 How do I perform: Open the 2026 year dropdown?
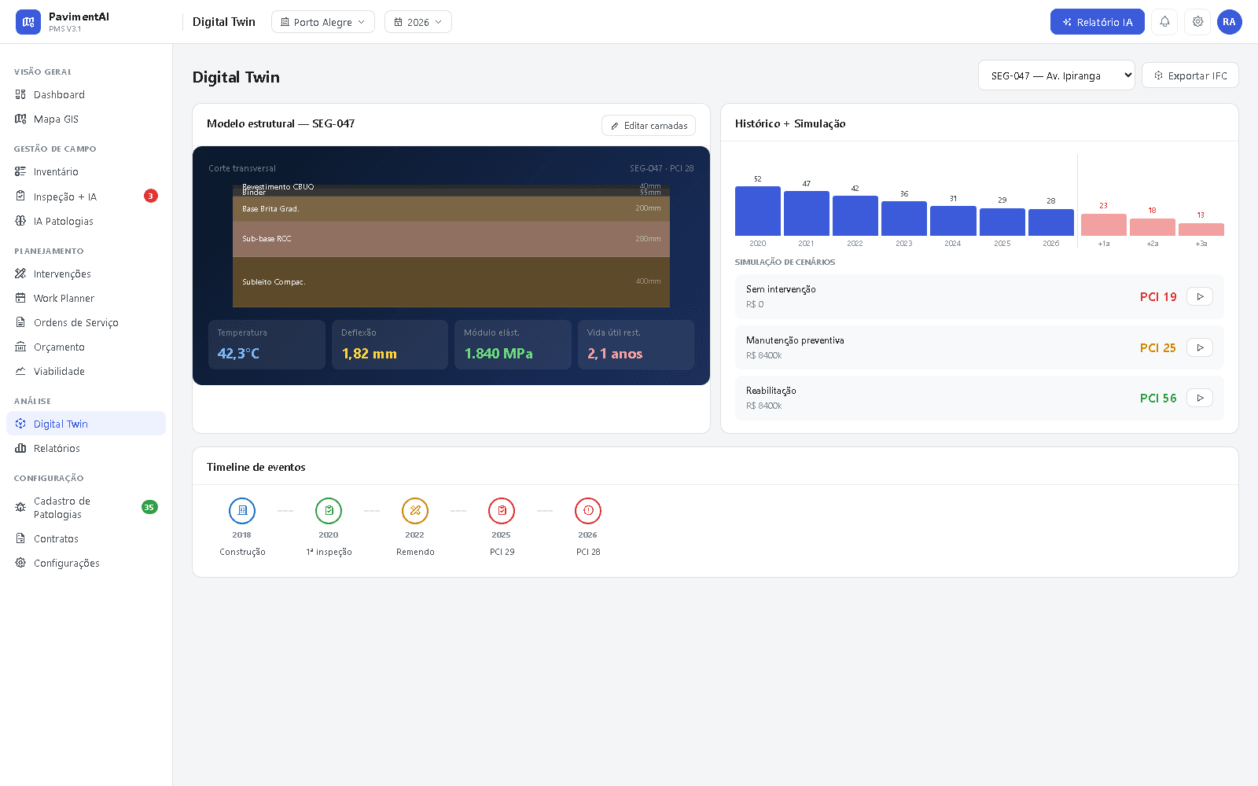click(x=418, y=22)
